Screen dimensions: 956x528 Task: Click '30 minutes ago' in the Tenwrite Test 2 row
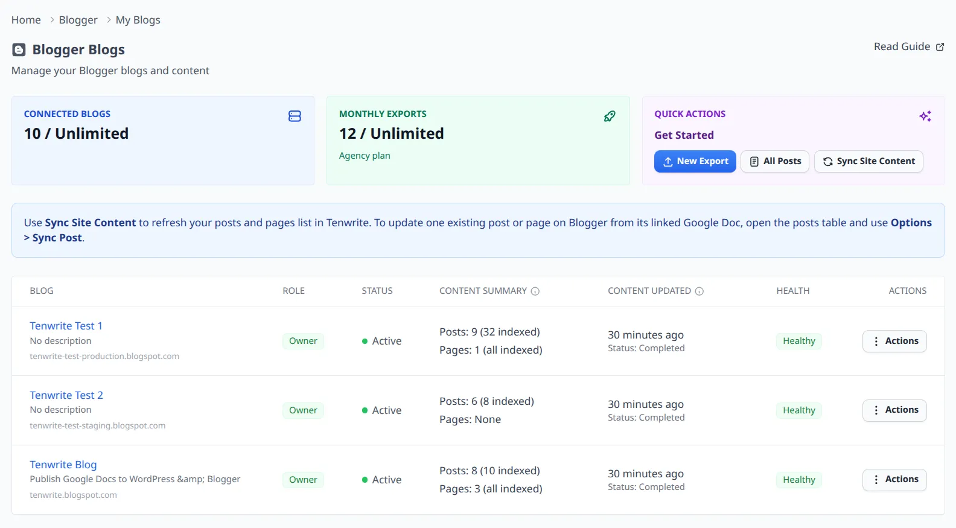pos(646,404)
